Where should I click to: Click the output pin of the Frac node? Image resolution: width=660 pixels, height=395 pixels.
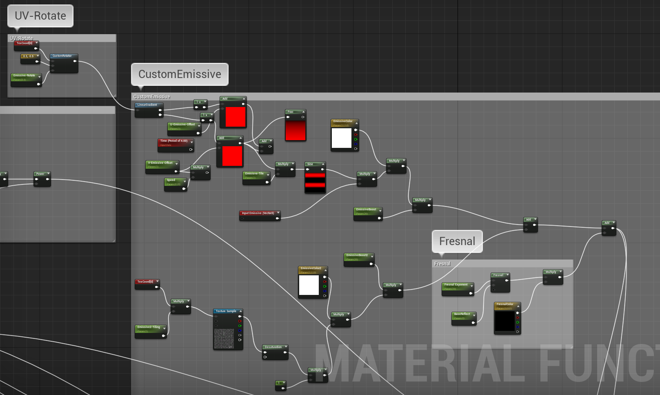[x=303, y=117]
